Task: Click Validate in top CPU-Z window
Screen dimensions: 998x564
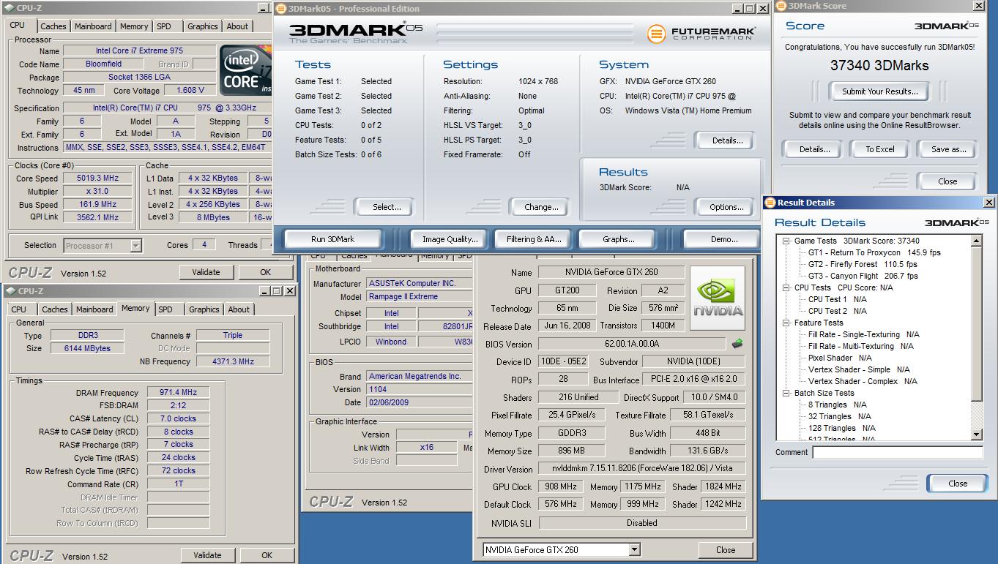Action: click(206, 272)
